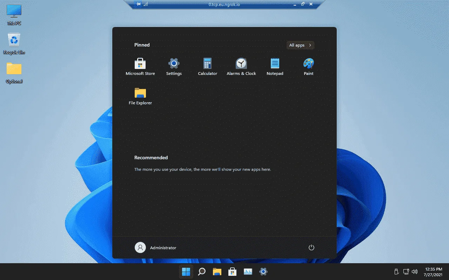
Task: Launch the pinned Settings app
Action: (x=174, y=67)
